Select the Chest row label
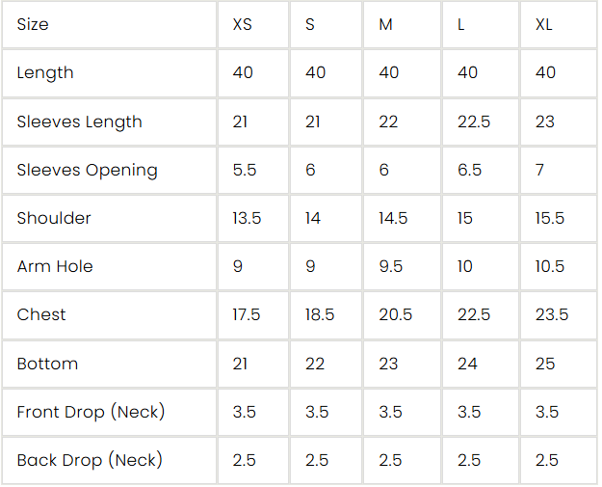Screen dimensions: 602x487 coord(41,314)
